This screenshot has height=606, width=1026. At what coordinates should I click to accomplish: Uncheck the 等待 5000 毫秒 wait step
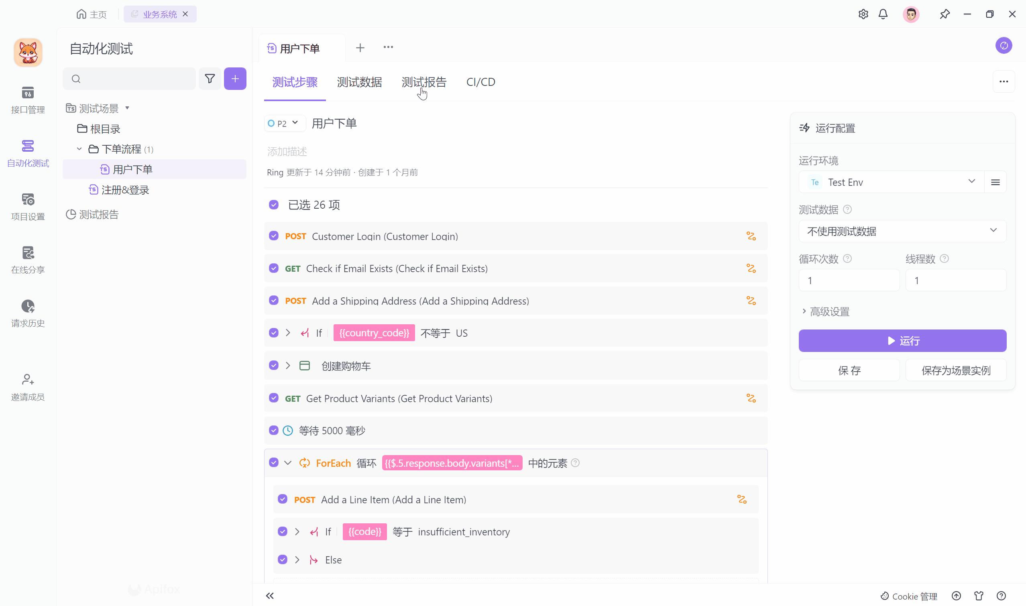pos(274,430)
